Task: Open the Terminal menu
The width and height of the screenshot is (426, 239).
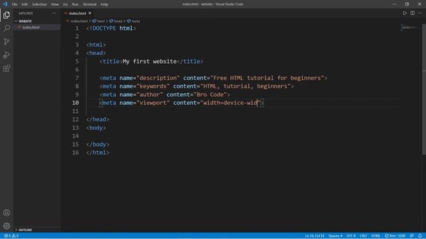Action: tap(90, 5)
